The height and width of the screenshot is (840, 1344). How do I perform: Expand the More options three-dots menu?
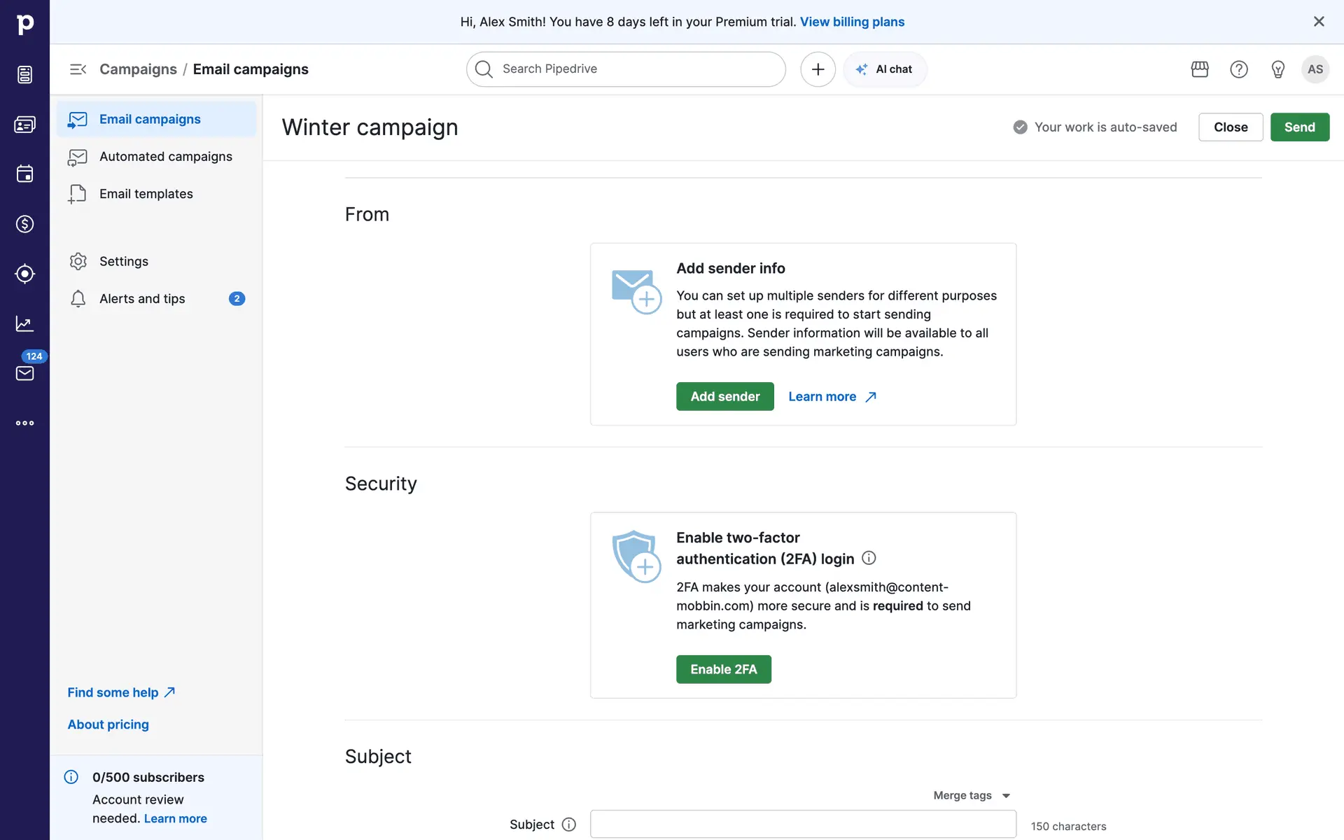pos(24,423)
